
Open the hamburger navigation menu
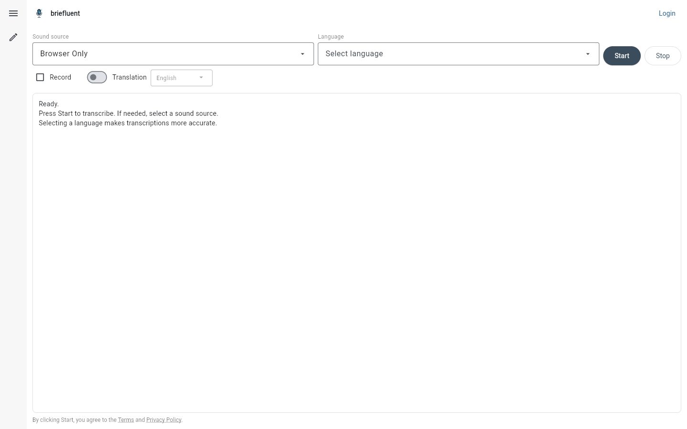pos(13,13)
